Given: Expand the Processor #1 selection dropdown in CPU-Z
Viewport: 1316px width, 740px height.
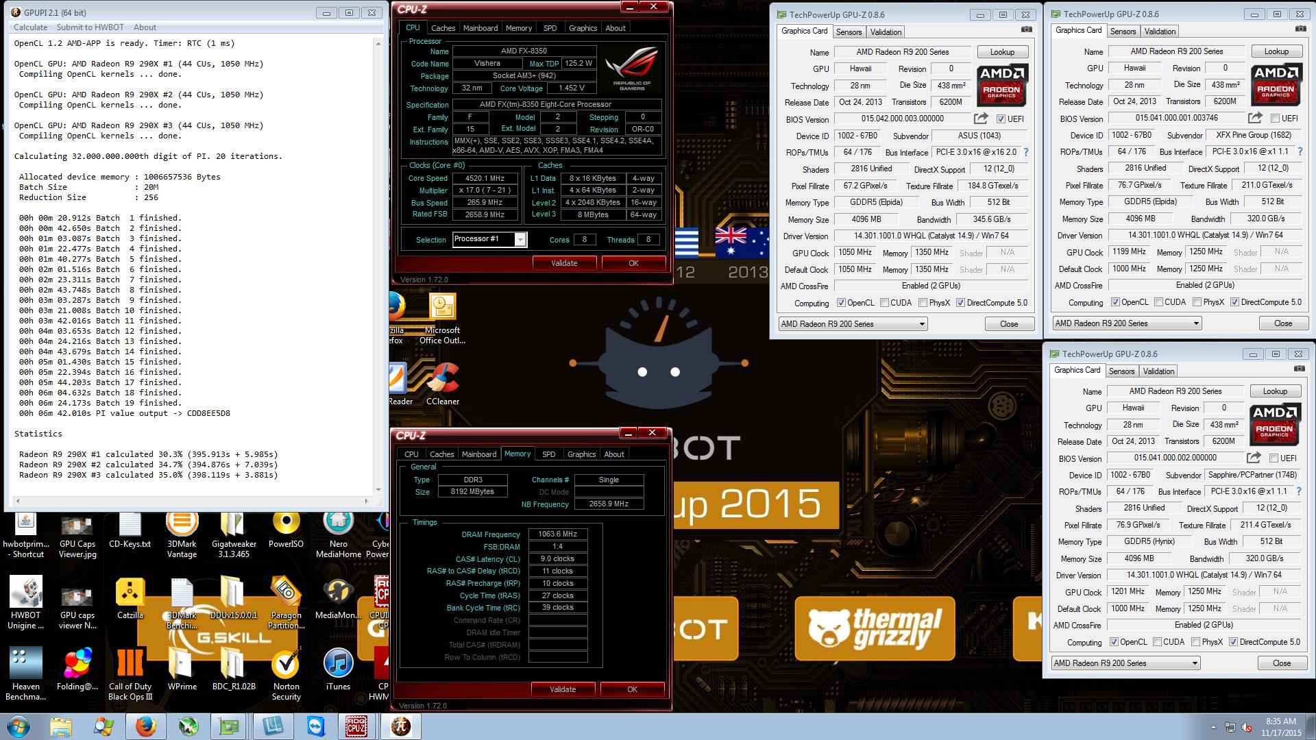Looking at the screenshot, I should (x=520, y=239).
